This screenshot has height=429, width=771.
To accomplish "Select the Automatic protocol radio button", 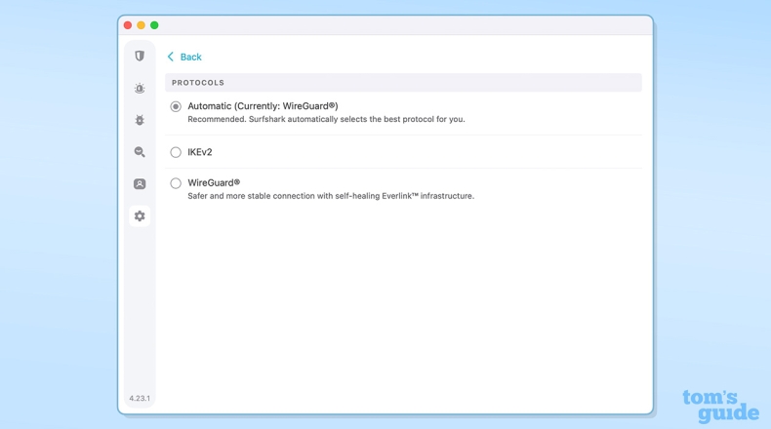I will (176, 106).
